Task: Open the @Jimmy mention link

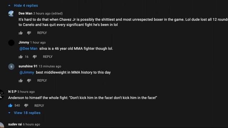Action: coord(27,73)
